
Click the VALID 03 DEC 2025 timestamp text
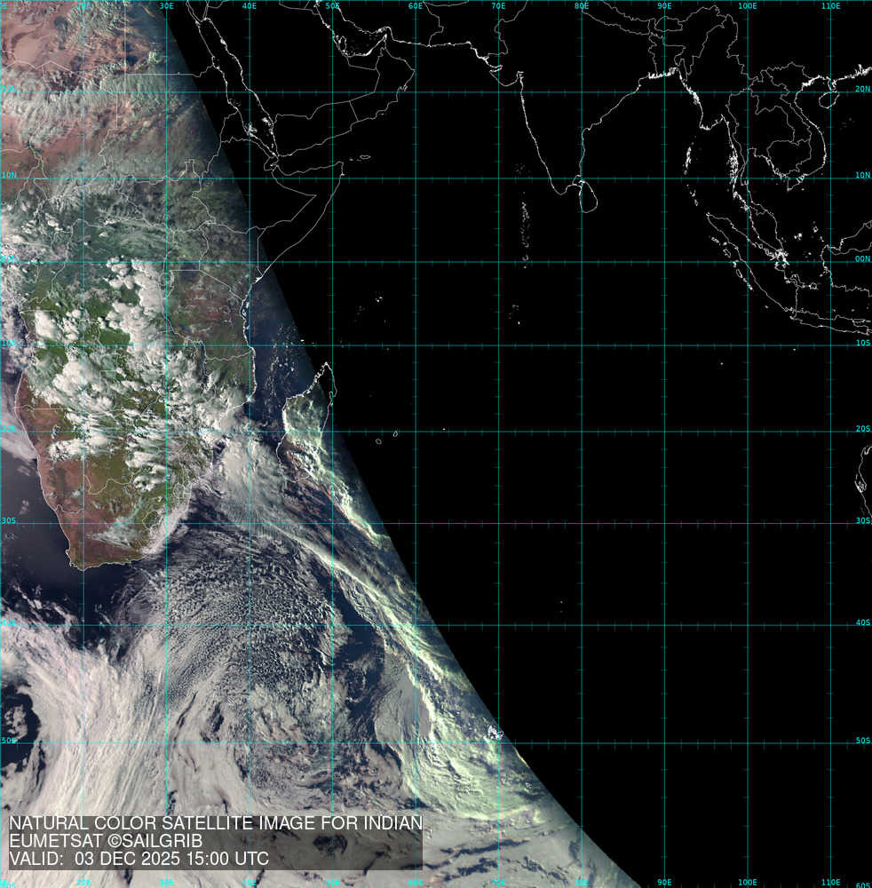pos(139,860)
